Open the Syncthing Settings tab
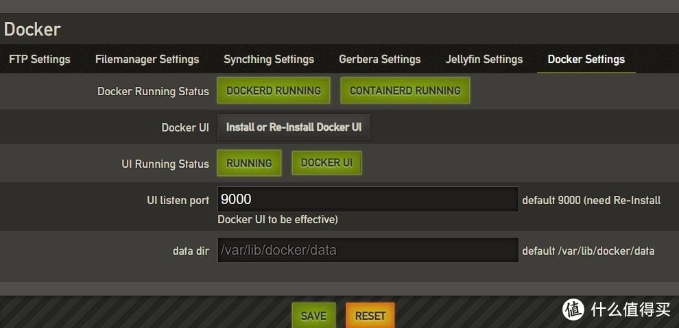Viewport: 679px width, 328px height. pos(269,59)
